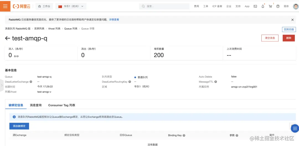Open the notifications bell

pyautogui.click(x=263, y=6)
